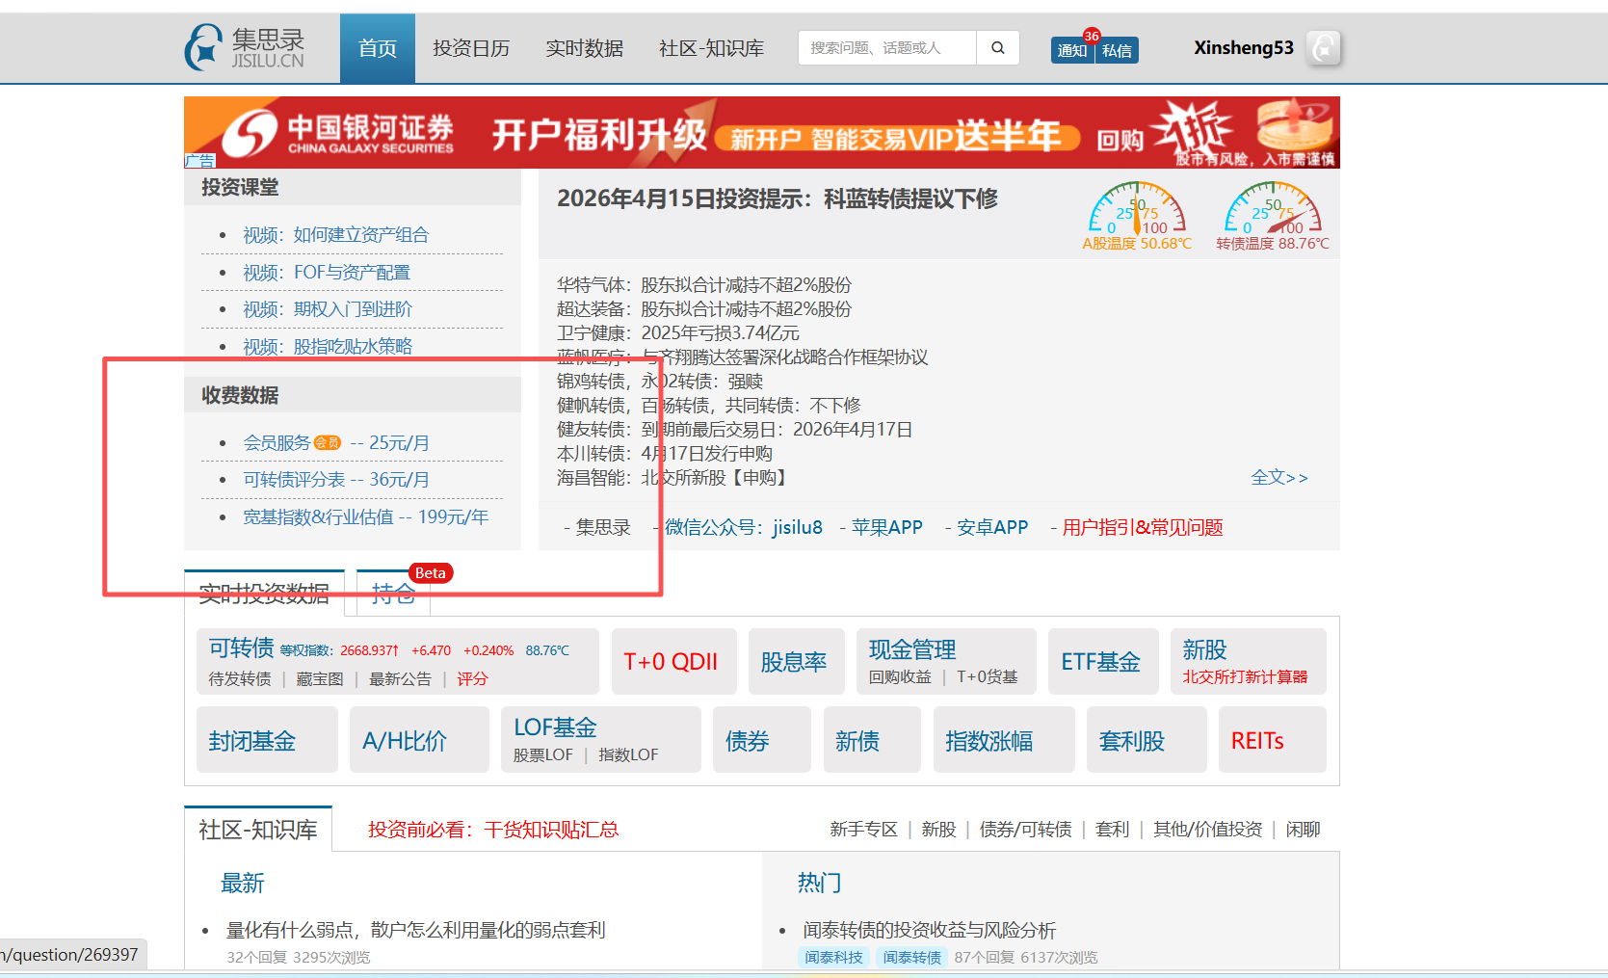Image resolution: width=1608 pixels, height=978 pixels.
Task: Open the 实时数据 menu item
Action: 584,48
